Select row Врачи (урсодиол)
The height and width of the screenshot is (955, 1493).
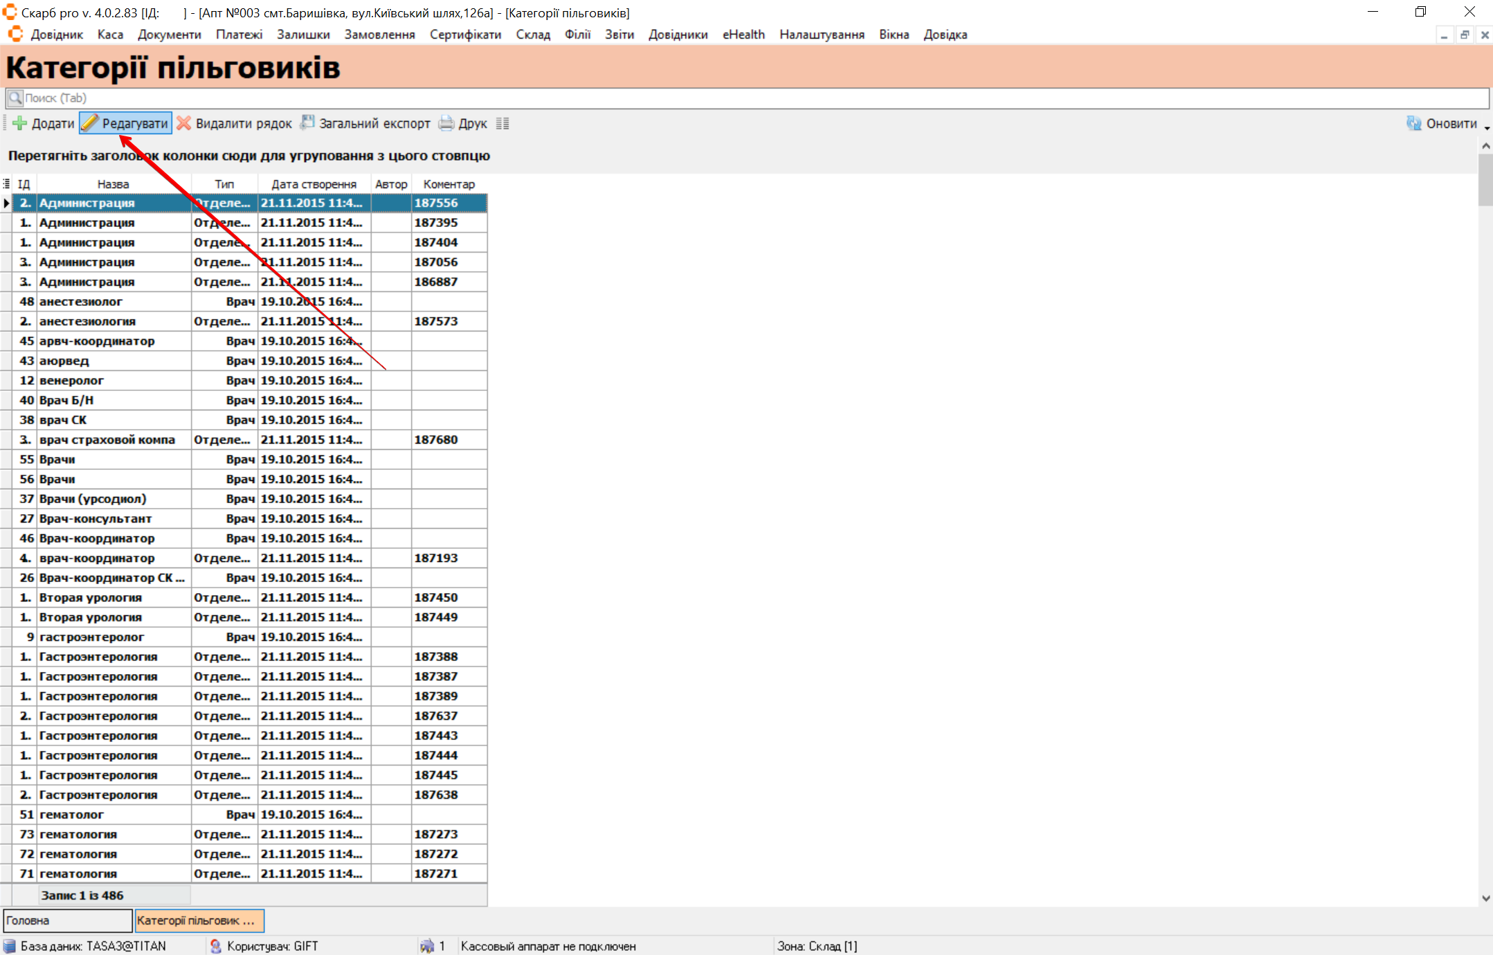coord(92,499)
